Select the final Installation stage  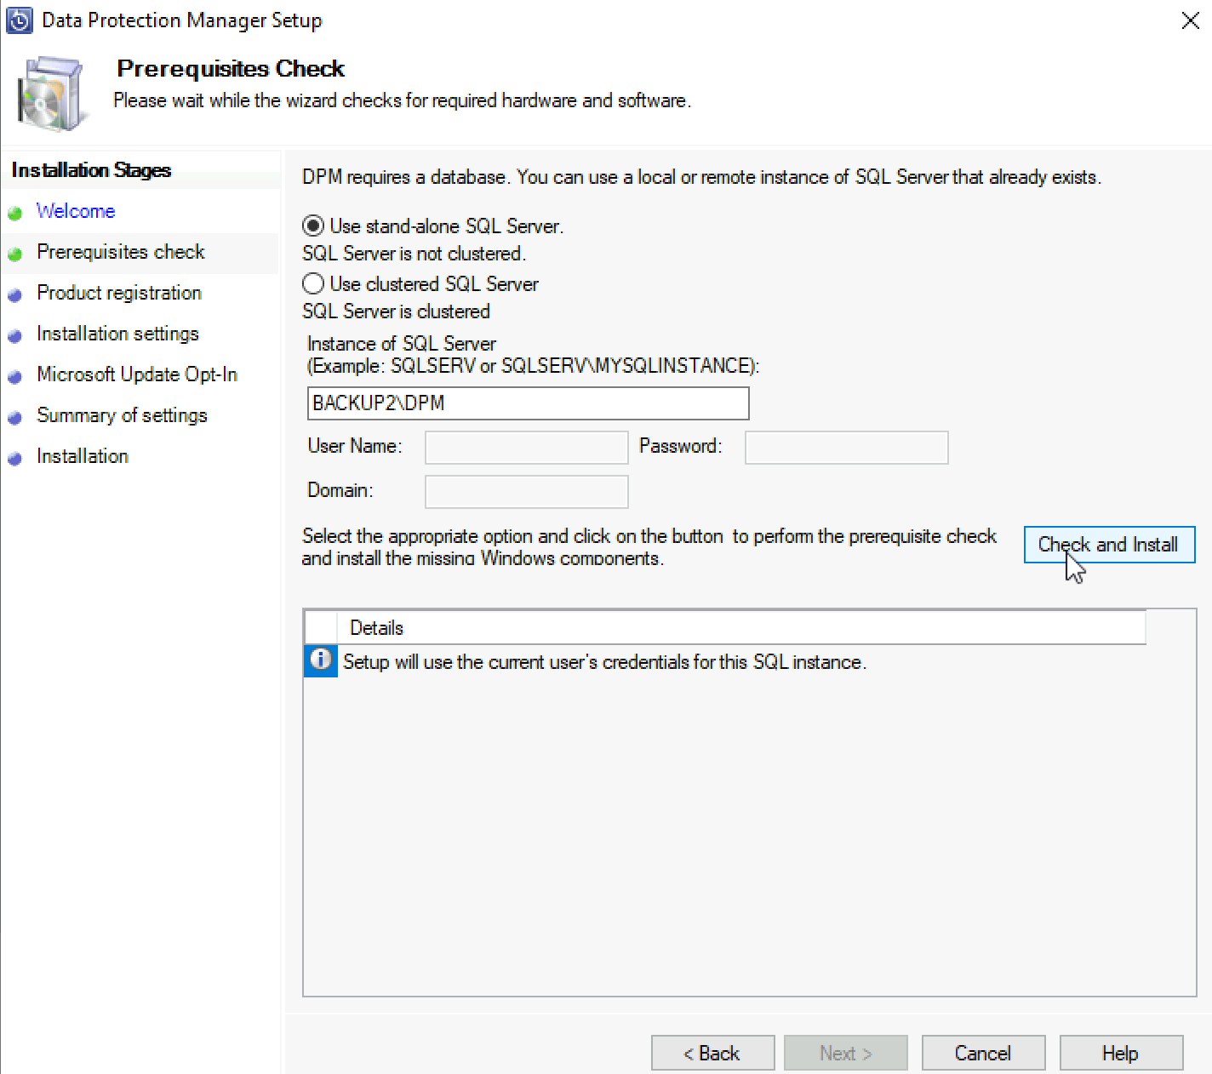pos(83,456)
